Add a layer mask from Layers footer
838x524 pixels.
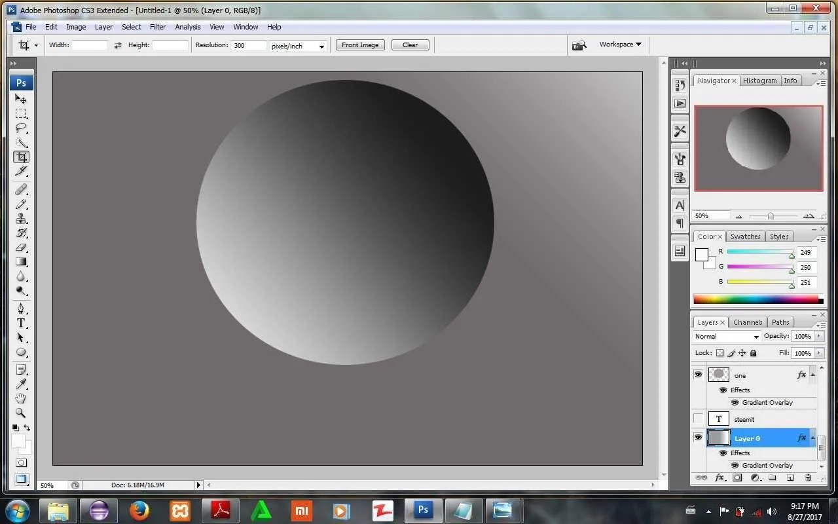pos(737,478)
